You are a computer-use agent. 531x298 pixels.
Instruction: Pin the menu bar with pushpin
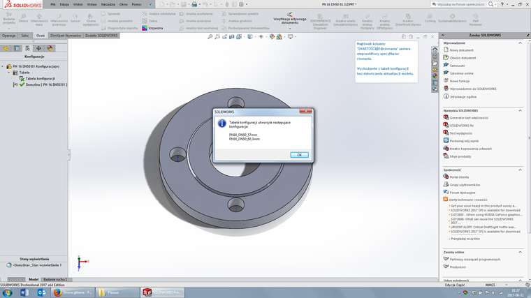point(150,4)
